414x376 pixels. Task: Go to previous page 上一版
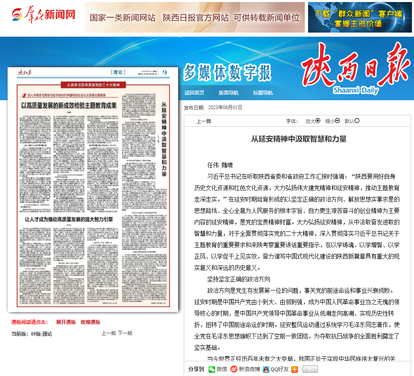pos(109,333)
